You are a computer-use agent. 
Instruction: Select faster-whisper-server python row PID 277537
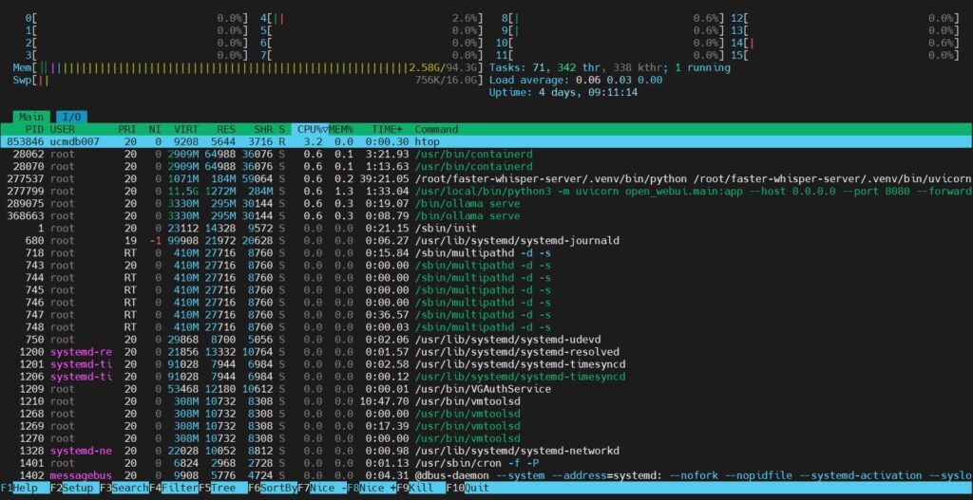[486, 179]
